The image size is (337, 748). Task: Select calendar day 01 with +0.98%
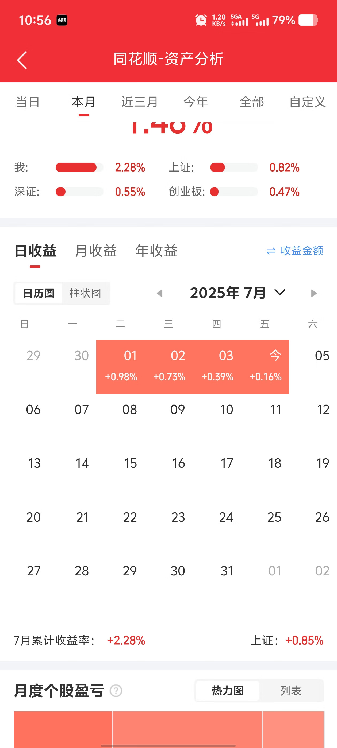(121, 367)
